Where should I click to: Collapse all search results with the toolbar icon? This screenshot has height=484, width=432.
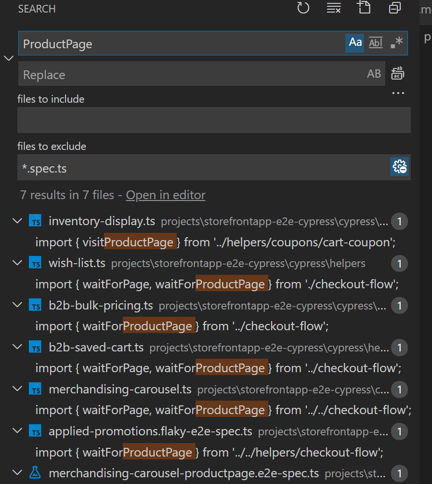(394, 8)
